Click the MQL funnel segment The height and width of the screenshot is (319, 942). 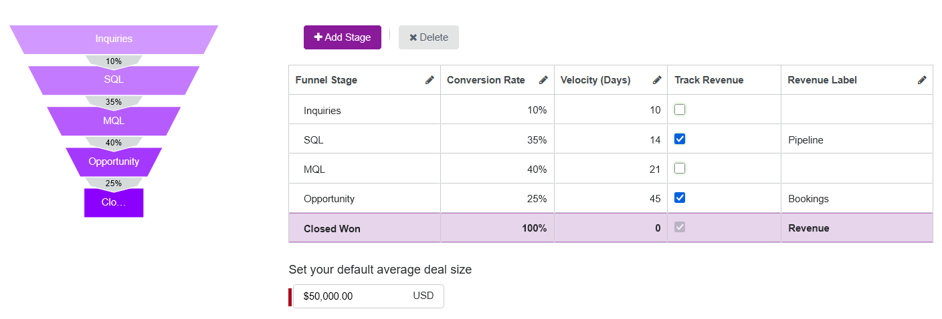(114, 121)
